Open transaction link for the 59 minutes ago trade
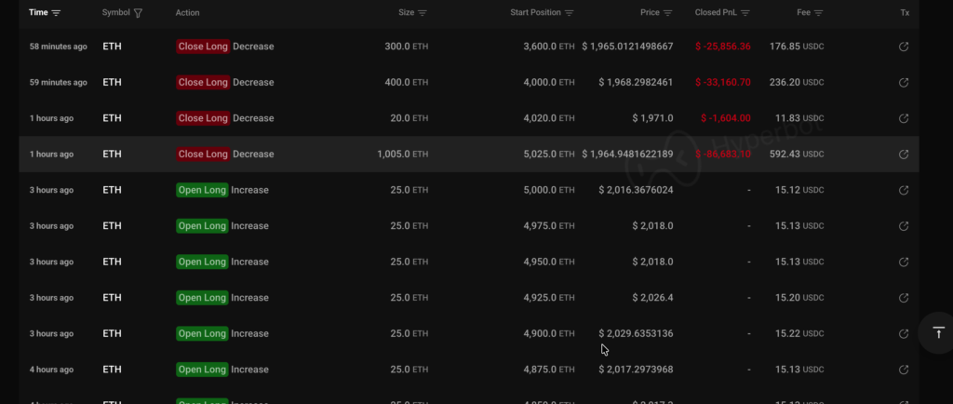 [x=903, y=83]
